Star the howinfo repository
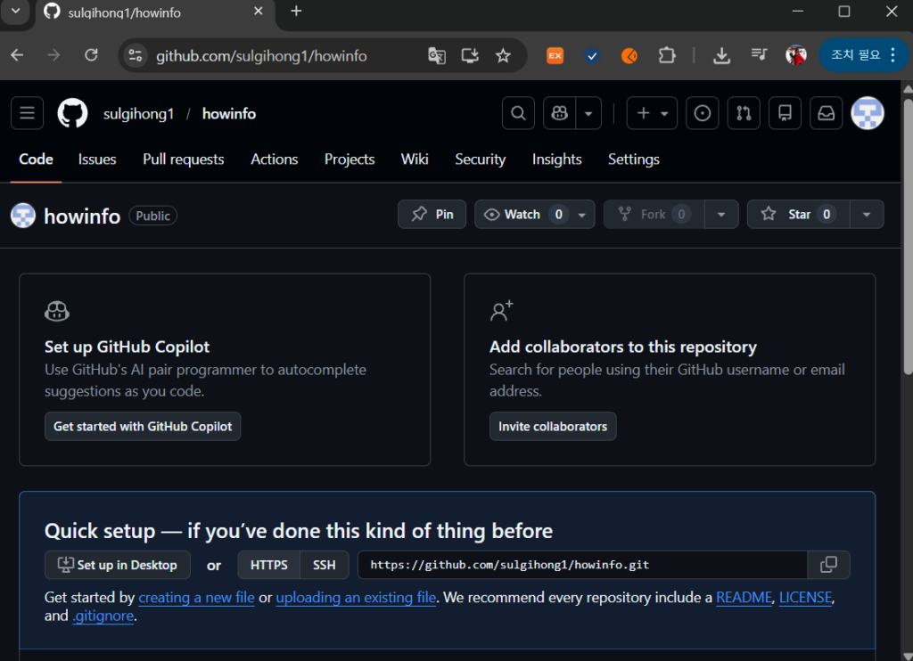 click(798, 214)
